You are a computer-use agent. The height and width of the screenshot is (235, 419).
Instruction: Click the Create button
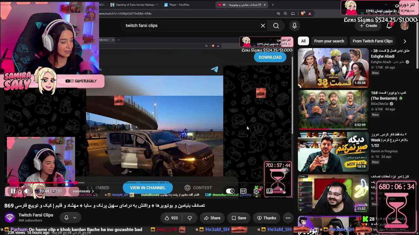[x=368, y=25]
